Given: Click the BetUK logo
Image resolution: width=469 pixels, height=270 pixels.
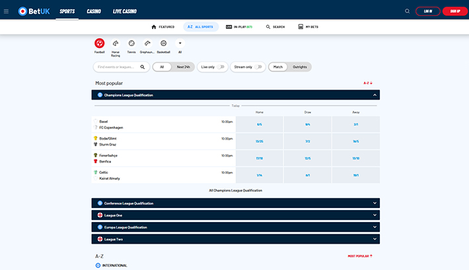Looking at the screenshot, I should (x=34, y=11).
